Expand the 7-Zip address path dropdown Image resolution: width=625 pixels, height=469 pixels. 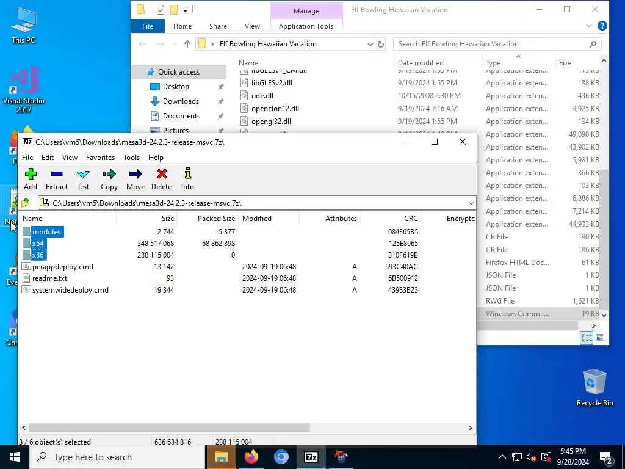click(471, 203)
